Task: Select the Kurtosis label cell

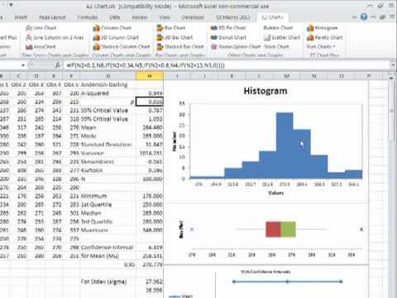Action: [108, 171]
